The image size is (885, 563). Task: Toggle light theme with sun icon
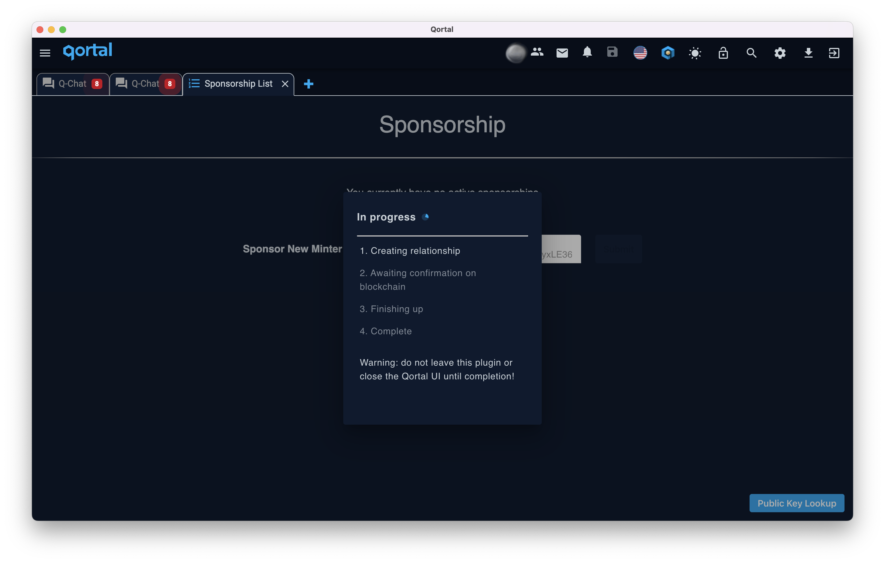(x=695, y=53)
